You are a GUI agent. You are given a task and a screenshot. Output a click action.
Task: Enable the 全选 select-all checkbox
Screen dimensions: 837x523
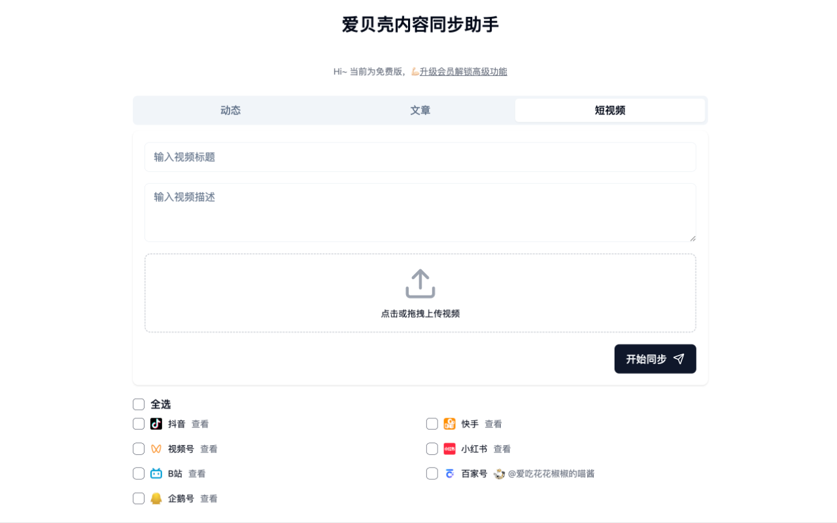138,404
